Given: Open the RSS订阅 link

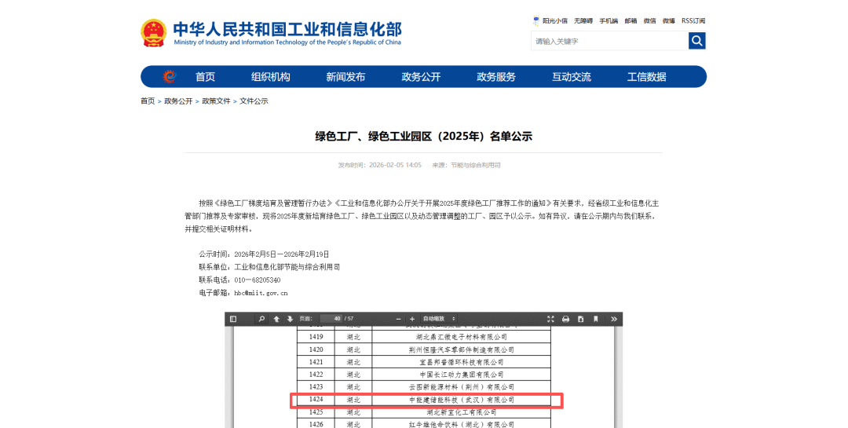Looking at the screenshot, I should point(693,21).
